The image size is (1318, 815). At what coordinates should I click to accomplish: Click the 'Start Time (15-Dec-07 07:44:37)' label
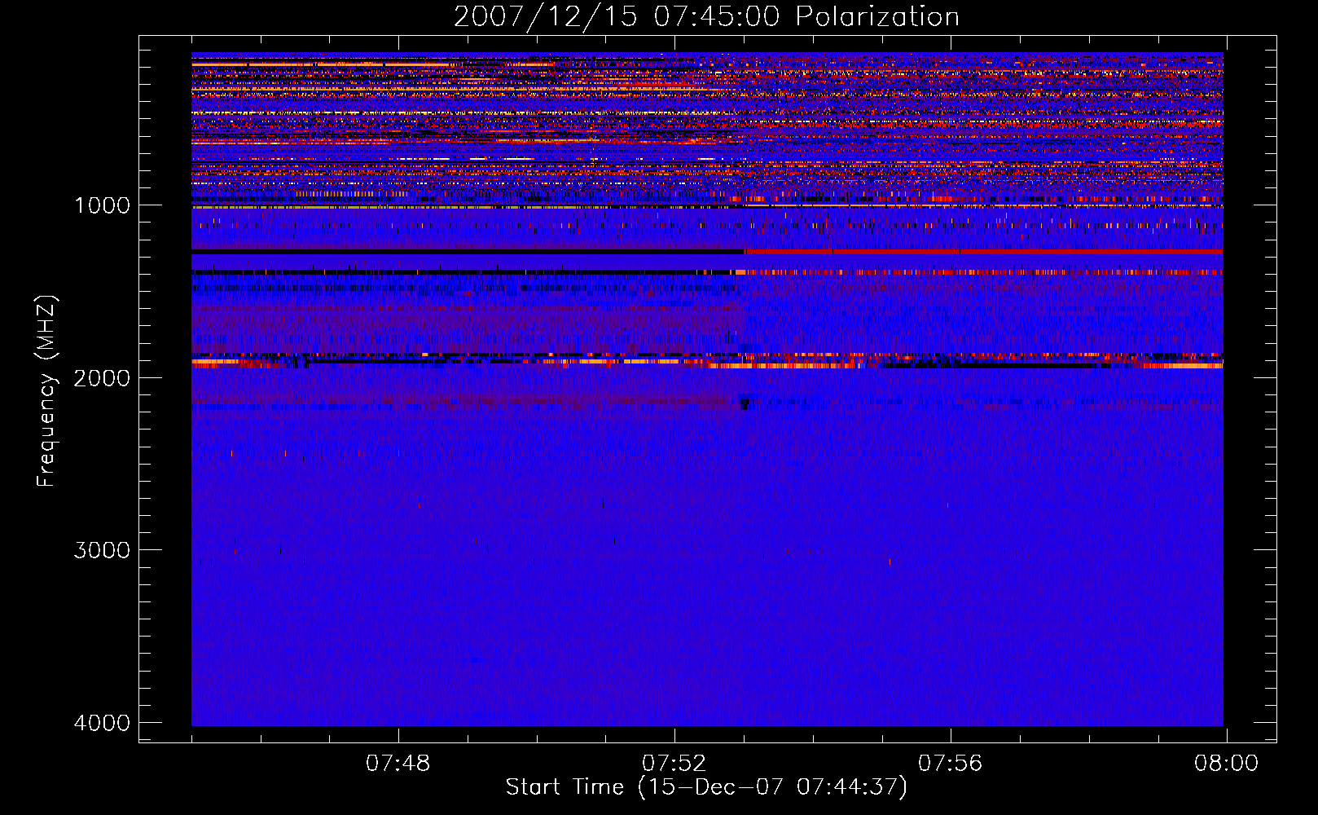click(706, 787)
